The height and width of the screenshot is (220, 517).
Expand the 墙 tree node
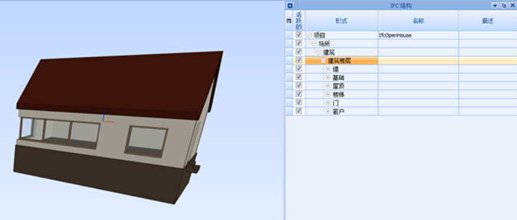(x=328, y=69)
